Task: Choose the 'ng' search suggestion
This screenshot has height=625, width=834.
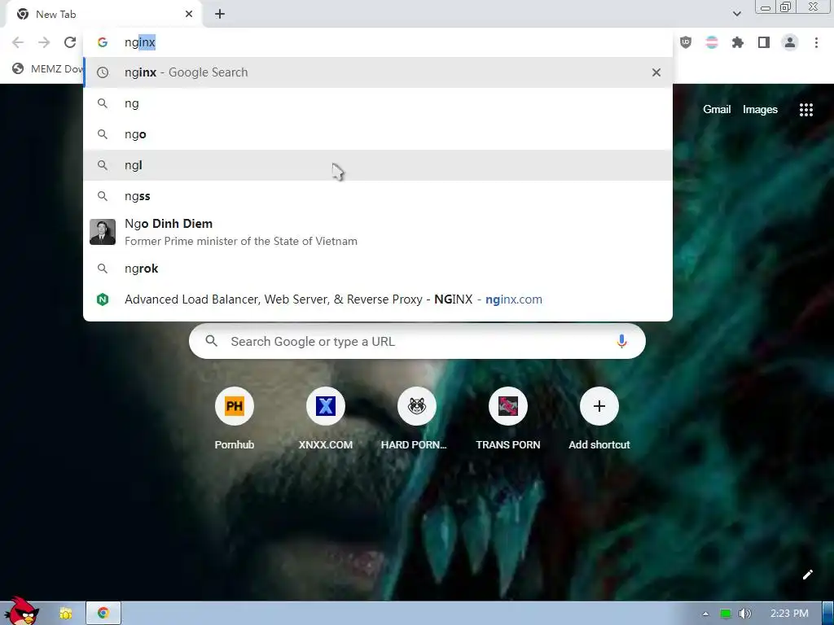Action: point(378,103)
